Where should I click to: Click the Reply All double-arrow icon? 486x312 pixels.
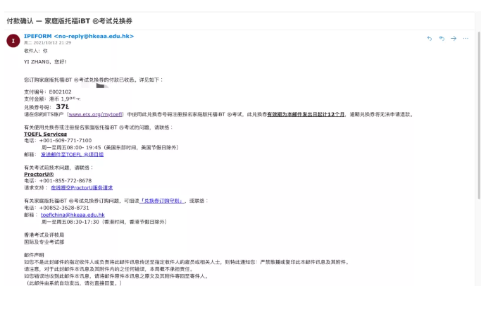[x=441, y=38]
